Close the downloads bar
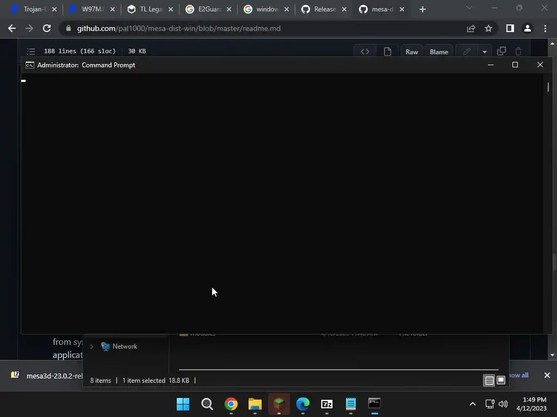Image resolution: width=557 pixels, height=417 pixels. (547, 375)
